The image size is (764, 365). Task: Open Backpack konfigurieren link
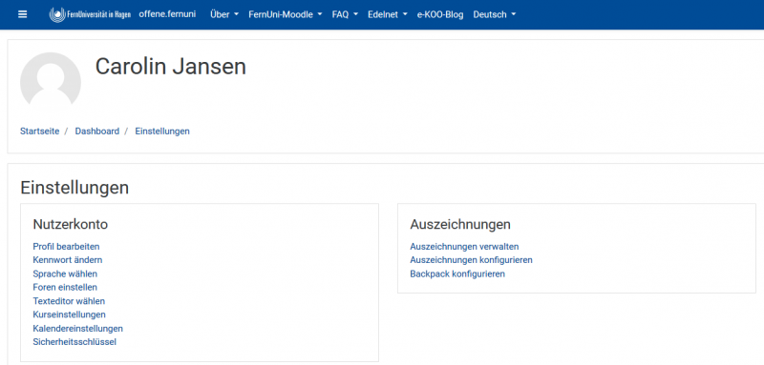(457, 274)
